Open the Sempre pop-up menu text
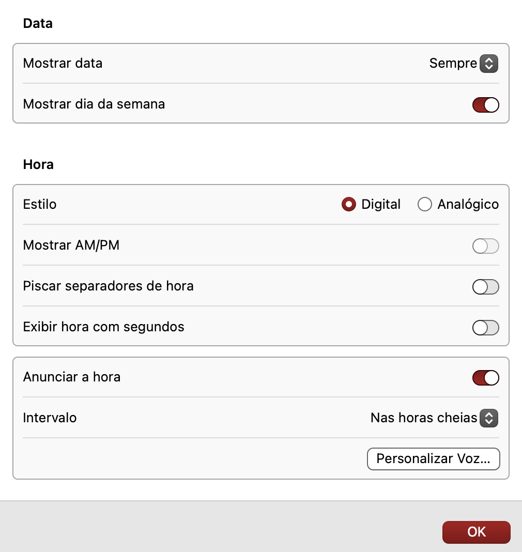 [x=453, y=64]
